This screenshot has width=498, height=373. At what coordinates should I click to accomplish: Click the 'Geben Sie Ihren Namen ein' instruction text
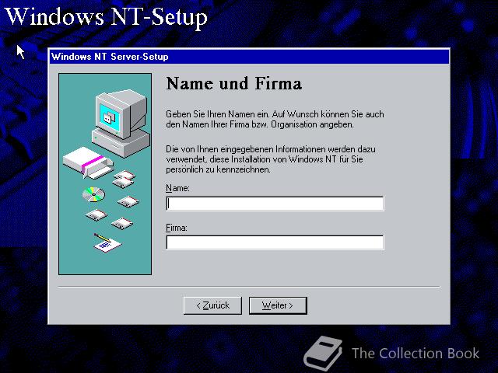point(275,119)
